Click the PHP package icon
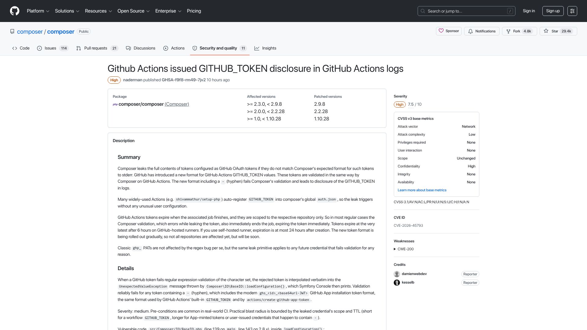The image size is (587, 330). (115, 104)
